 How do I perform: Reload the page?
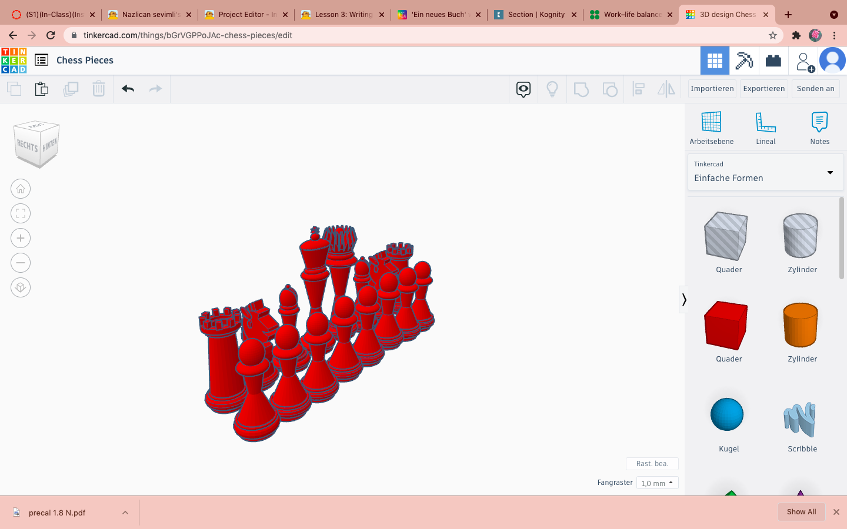click(x=51, y=35)
